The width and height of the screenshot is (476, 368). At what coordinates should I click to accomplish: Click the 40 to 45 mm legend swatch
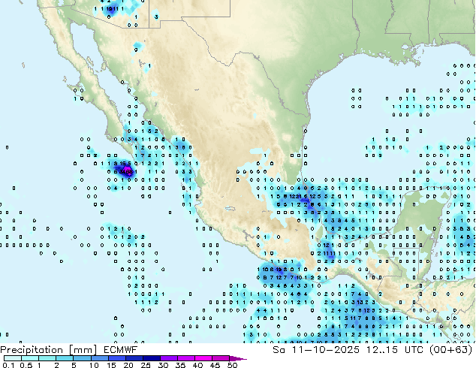[x=203, y=358]
